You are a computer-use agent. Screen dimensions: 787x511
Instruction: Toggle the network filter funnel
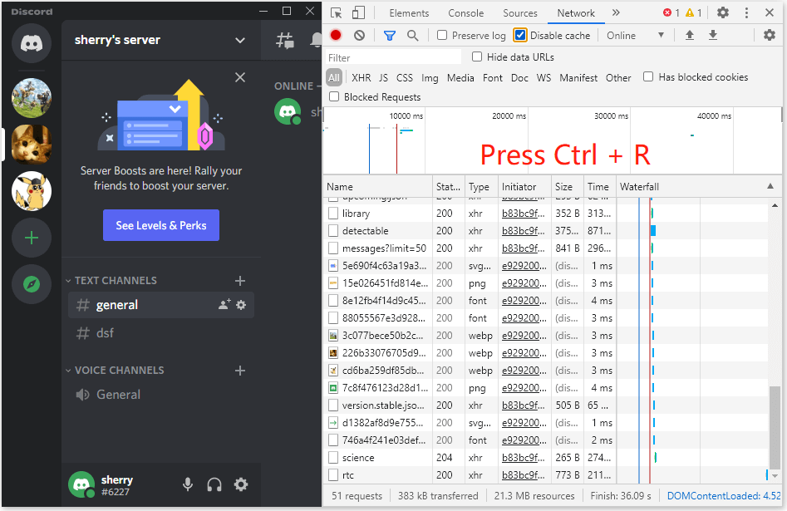pyautogui.click(x=390, y=35)
